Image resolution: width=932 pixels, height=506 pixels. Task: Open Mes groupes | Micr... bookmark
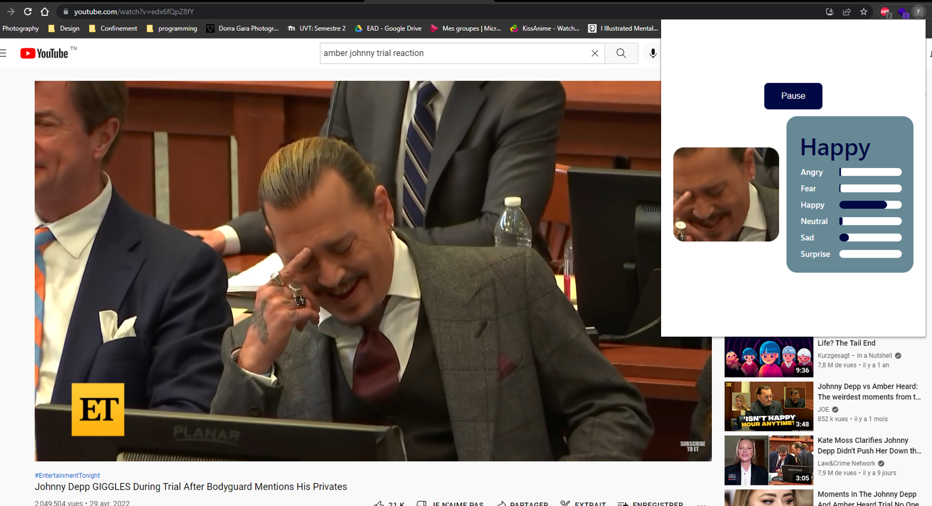[x=466, y=28]
